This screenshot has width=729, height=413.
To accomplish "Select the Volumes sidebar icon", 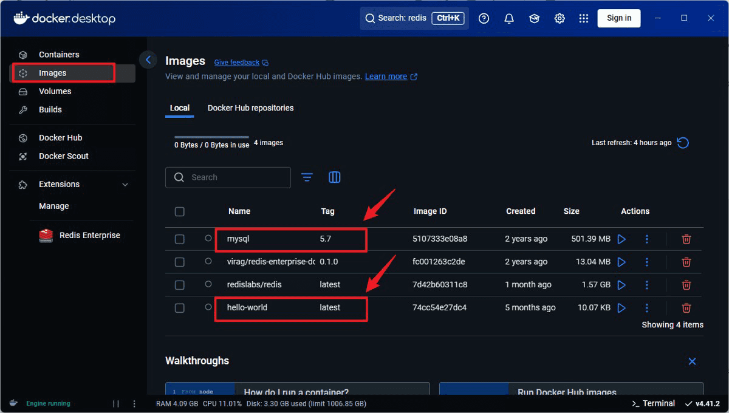I will pyautogui.click(x=22, y=91).
